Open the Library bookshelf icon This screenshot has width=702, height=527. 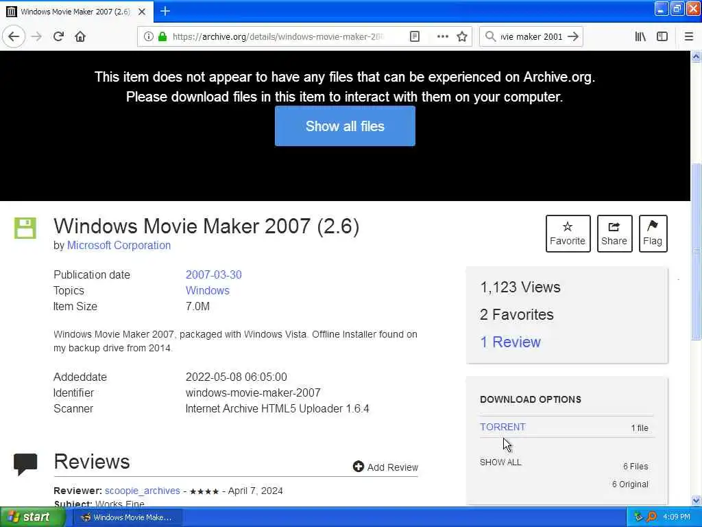[640, 37]
